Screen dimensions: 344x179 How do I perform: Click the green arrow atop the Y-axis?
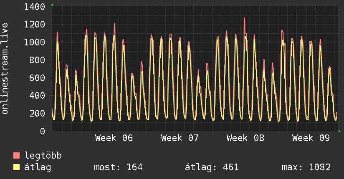[52, 4]
